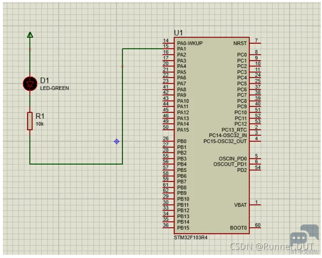Click the PA8 pin label
322x258 pixels.
pos(181,90)
